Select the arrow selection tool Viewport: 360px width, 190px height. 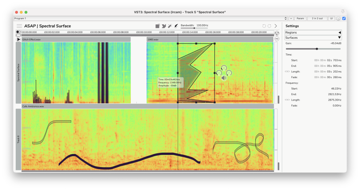coord(163,26)
